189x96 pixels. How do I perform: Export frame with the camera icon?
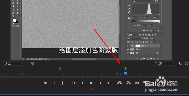[x=137, y=83]
